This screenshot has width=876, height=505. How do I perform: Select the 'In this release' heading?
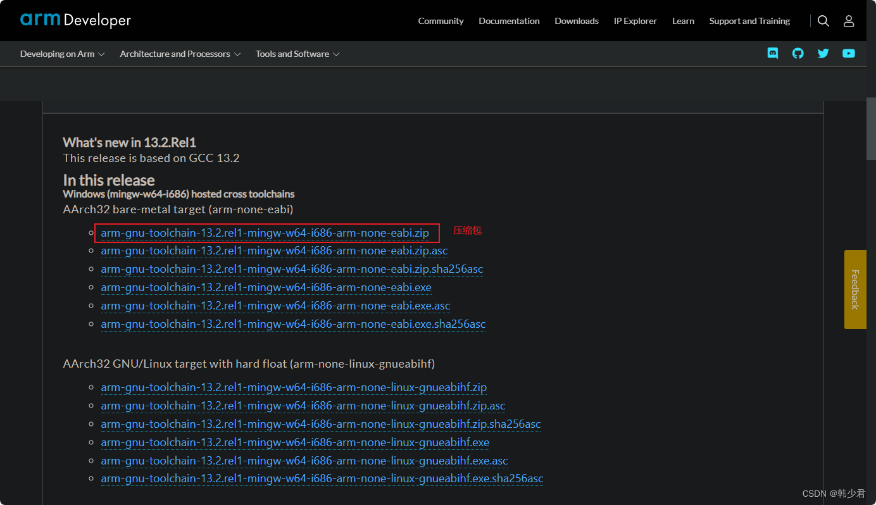[109, 180]
